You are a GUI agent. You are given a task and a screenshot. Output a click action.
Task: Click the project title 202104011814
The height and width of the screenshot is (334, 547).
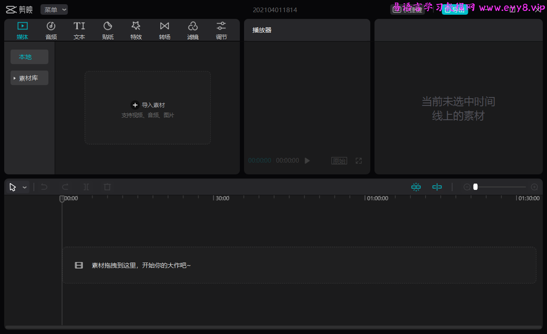click(275, 10)
